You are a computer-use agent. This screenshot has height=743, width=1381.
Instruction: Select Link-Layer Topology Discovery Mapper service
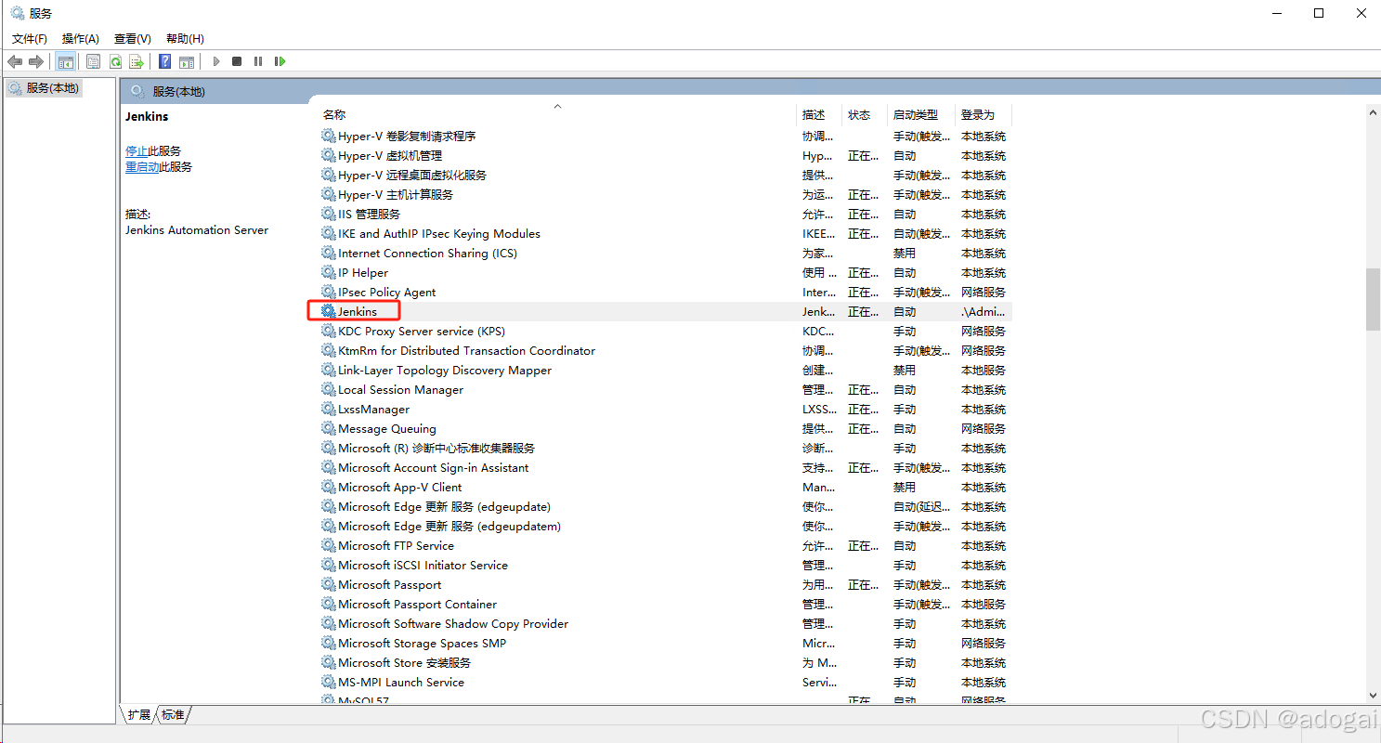[x=665, y=370]
